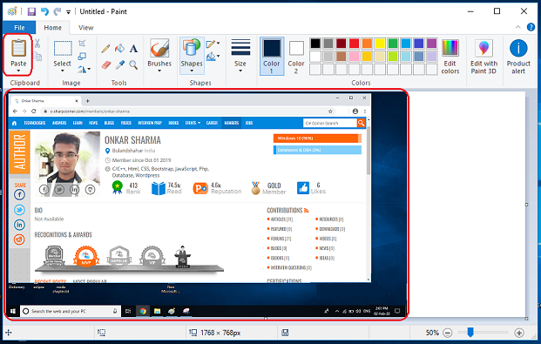The height and width of the screenshot is (344, 541).
Task: Open the Size line thickness menu
Action: pos(240,56)
